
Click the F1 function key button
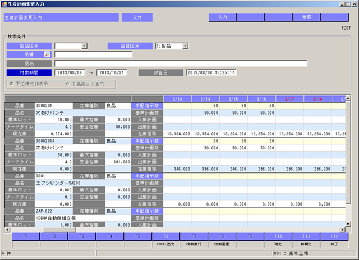tap(26, 236)
